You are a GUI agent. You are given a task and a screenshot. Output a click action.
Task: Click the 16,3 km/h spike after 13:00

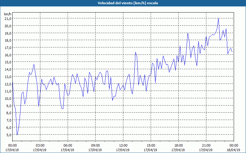coord(135,52)
